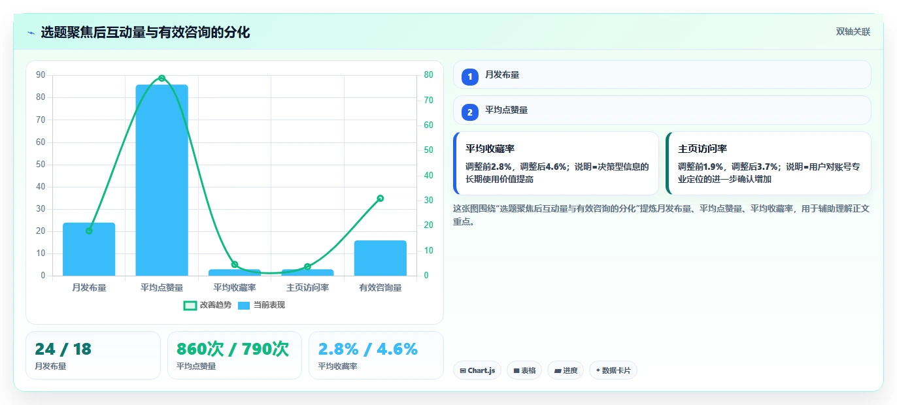Image resolution: width=897 pixels, height=405 pixels.
Task: Click the tall 平均点赞量 bar
Action: (161, 180)
